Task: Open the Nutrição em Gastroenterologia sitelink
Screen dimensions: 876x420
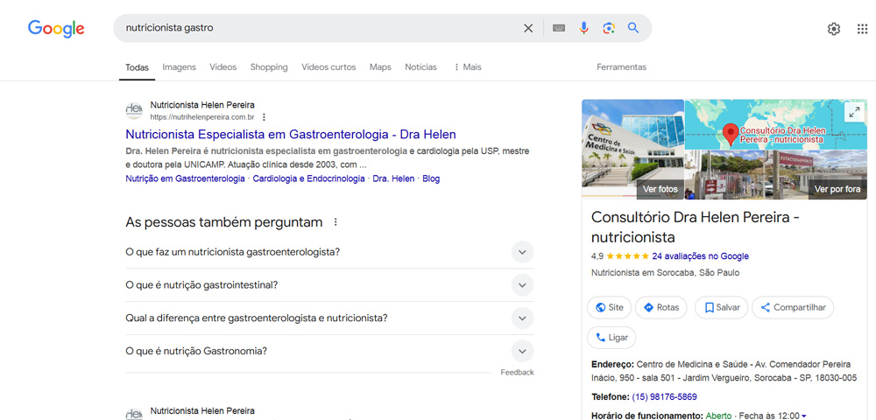Action: point(185,179)
